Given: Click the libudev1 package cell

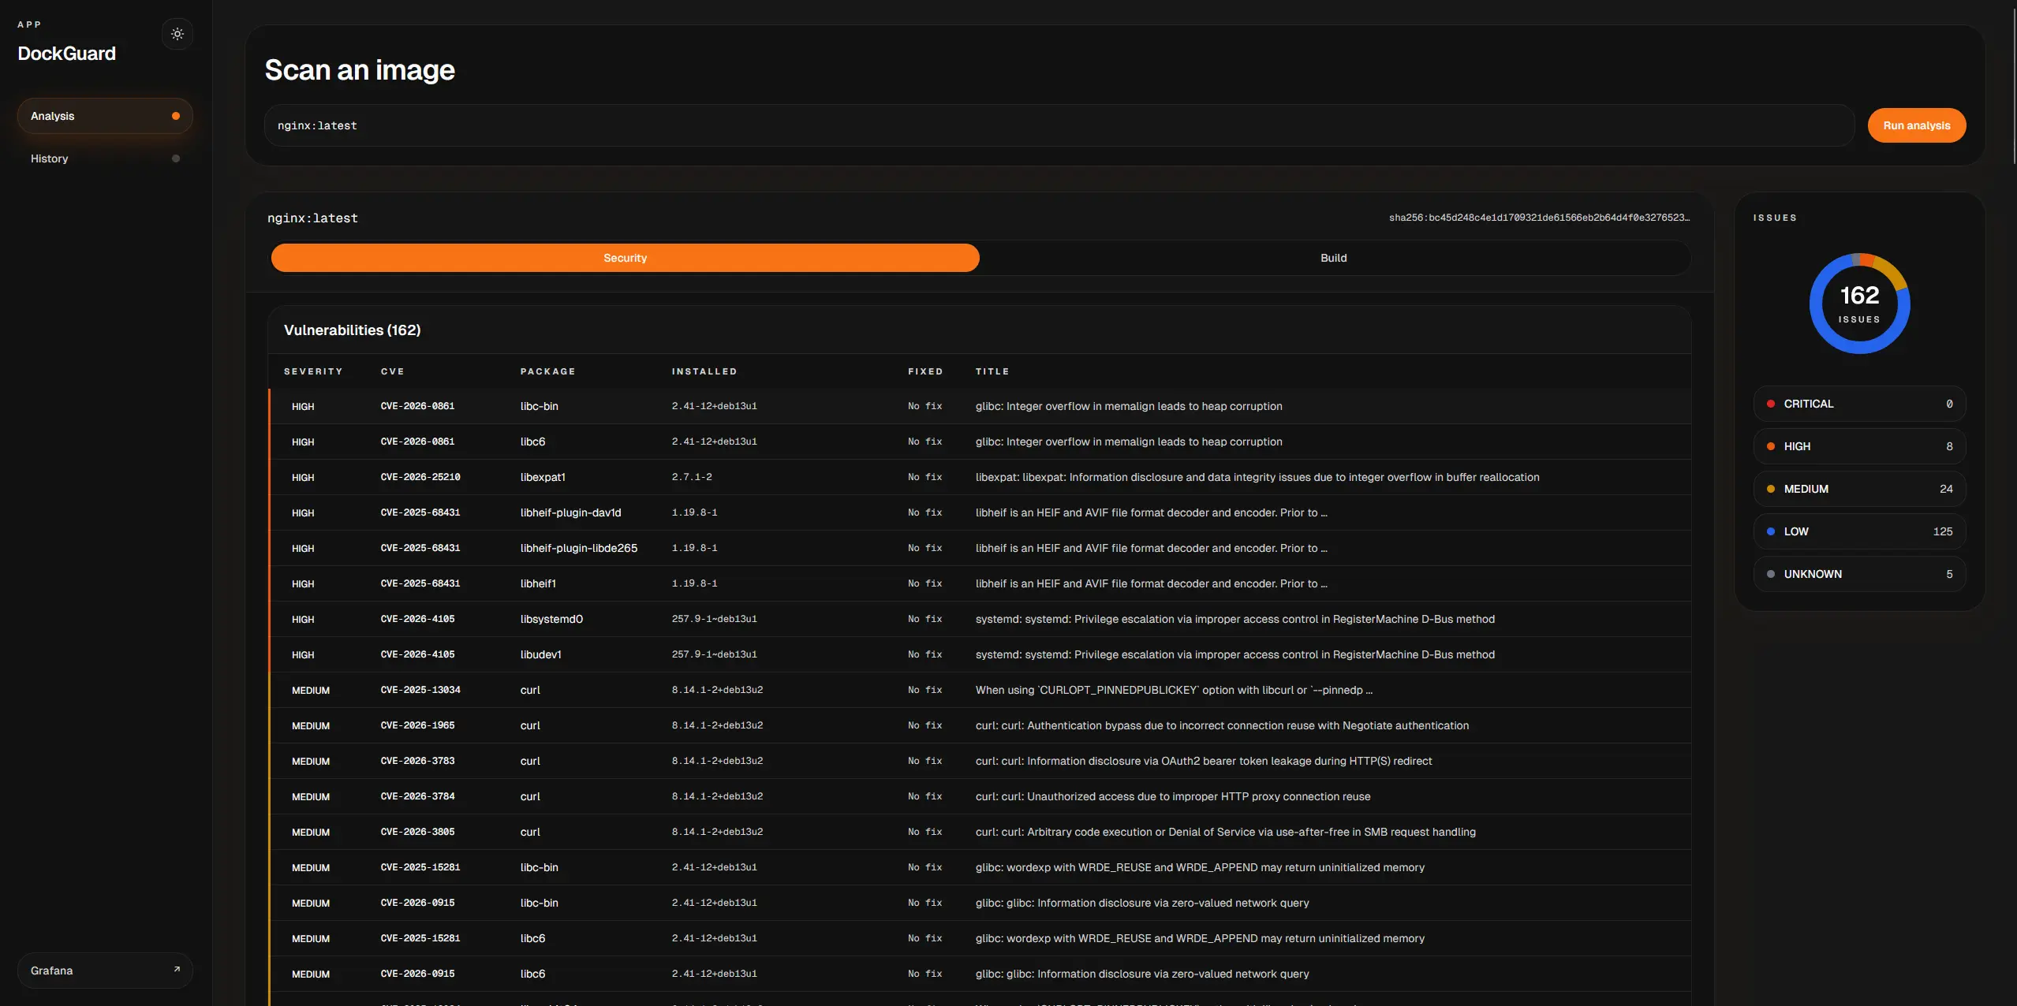Looking at the screenshot, I should tap(541, 654).
